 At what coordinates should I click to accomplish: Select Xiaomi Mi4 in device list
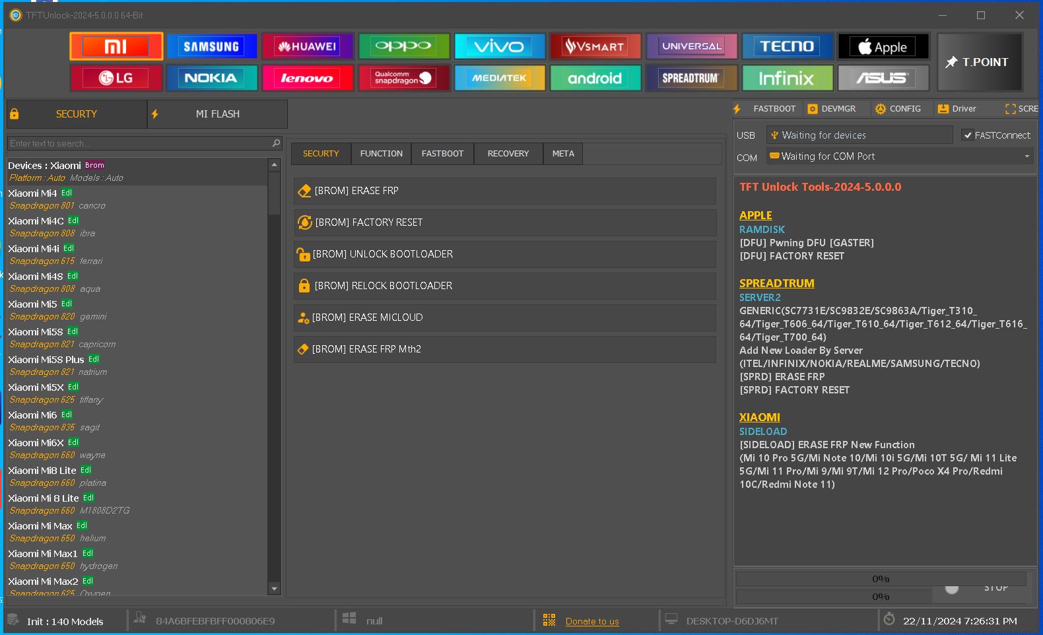coord(137,199)
